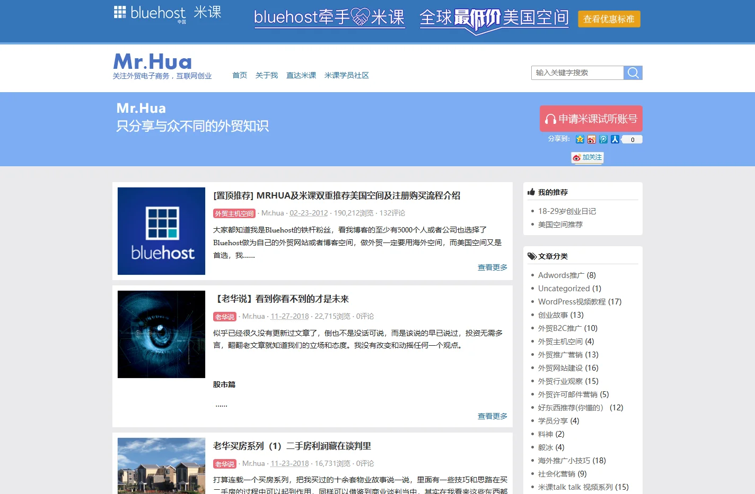This screenshot has width=755, height=494.
Task: Open the blue eye article thumbnail
Action: point(161,334)
